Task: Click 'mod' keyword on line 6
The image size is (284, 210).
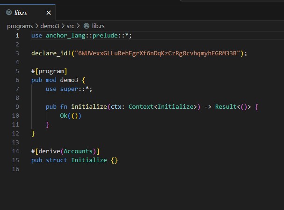Action: point(51,80)
